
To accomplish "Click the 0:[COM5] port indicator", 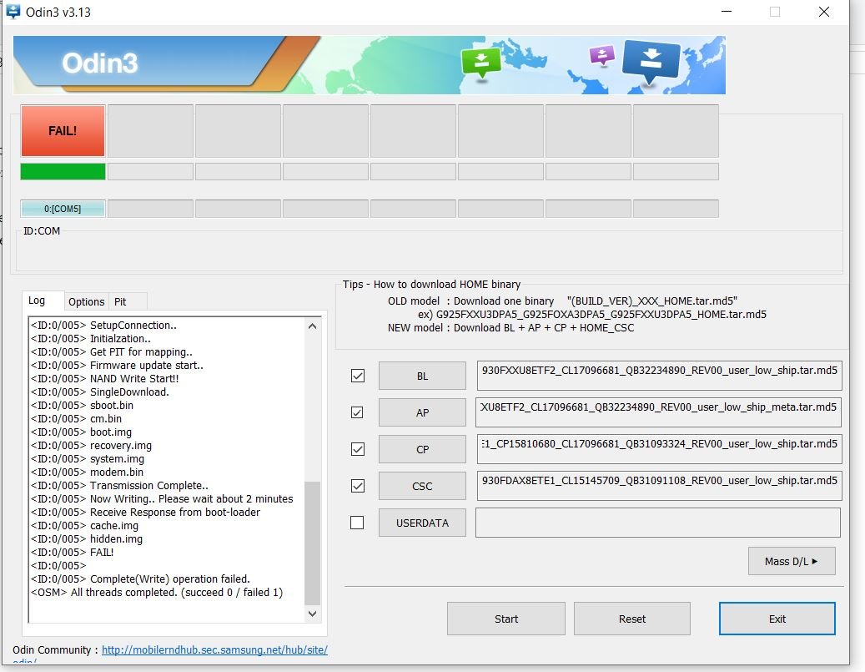I will (63, 209).
